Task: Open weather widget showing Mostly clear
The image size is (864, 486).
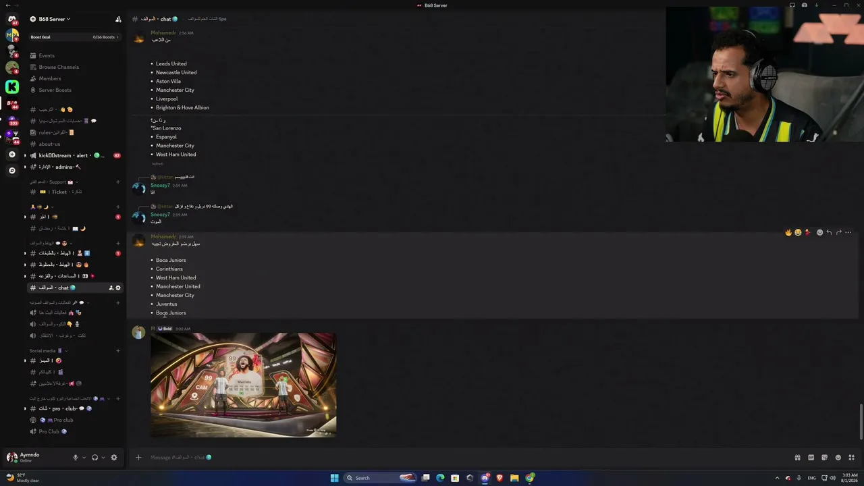Action: coord(23,478)
